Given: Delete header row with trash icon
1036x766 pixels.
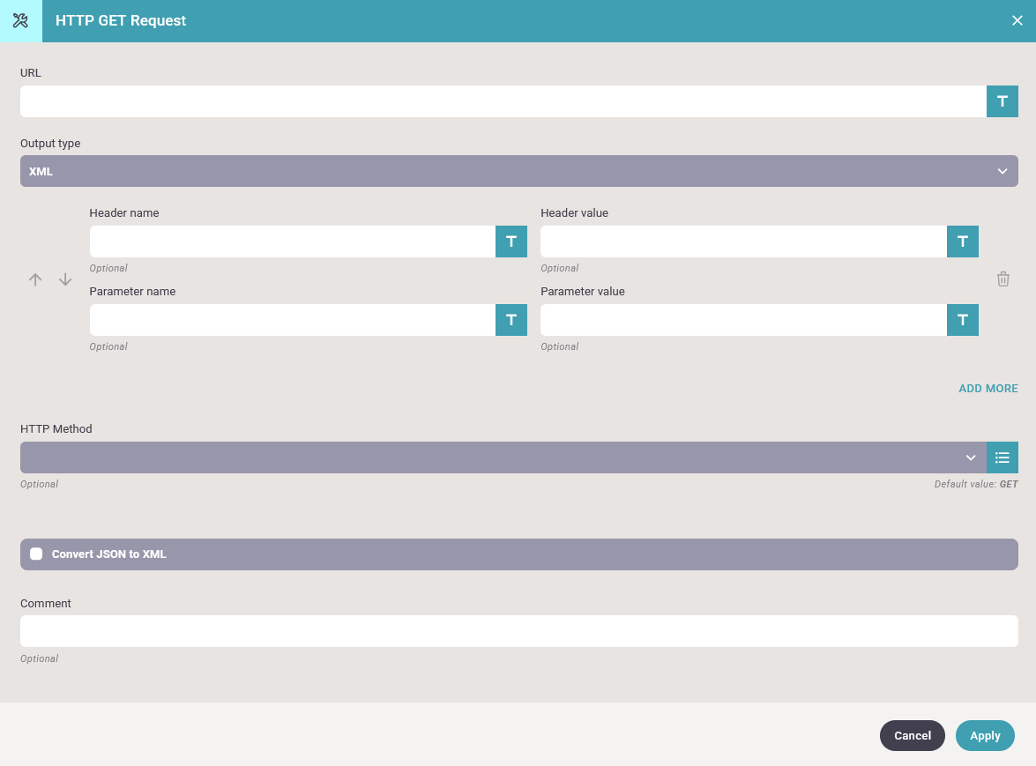Looking at the screenshot, I should click(1002, 279).
